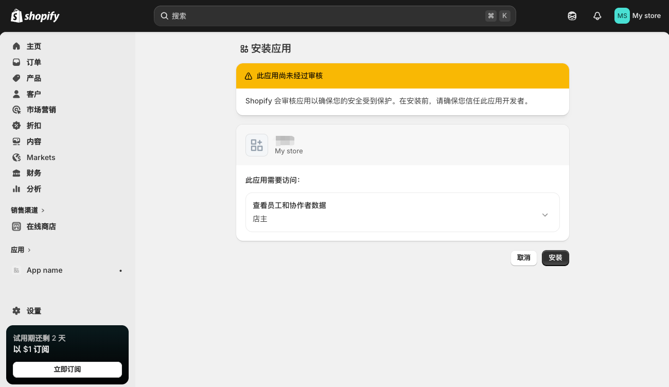Click the 搜索 search field

[334, 16]
